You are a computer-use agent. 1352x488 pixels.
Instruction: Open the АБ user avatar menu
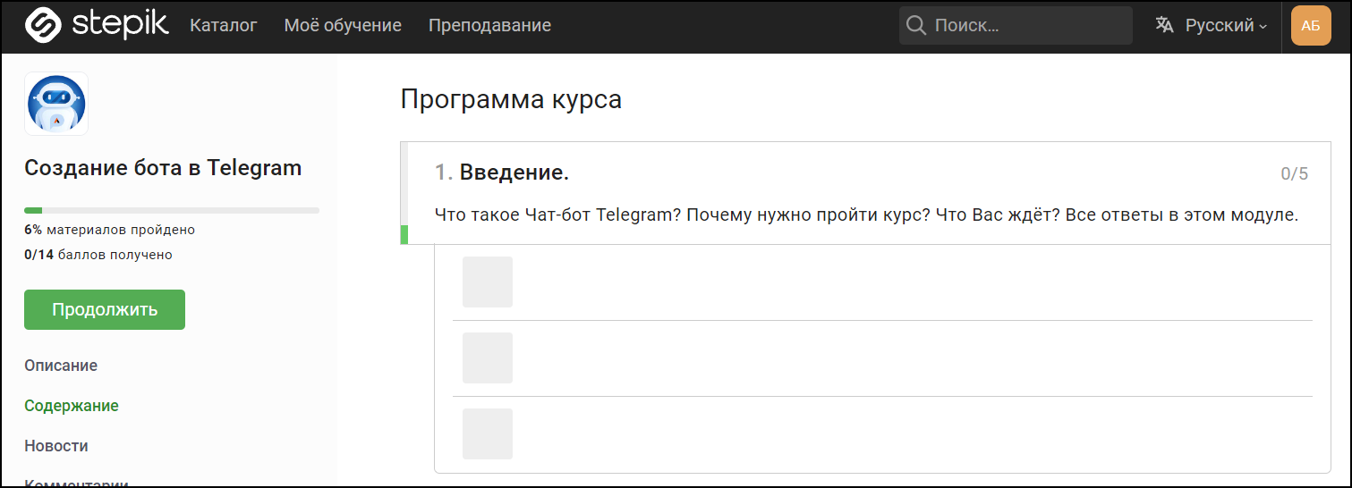pos(1311,25)
